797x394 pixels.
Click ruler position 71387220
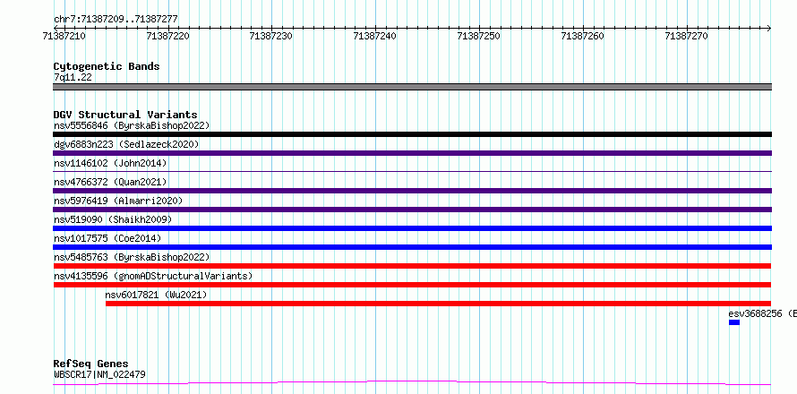click(167, 36)
